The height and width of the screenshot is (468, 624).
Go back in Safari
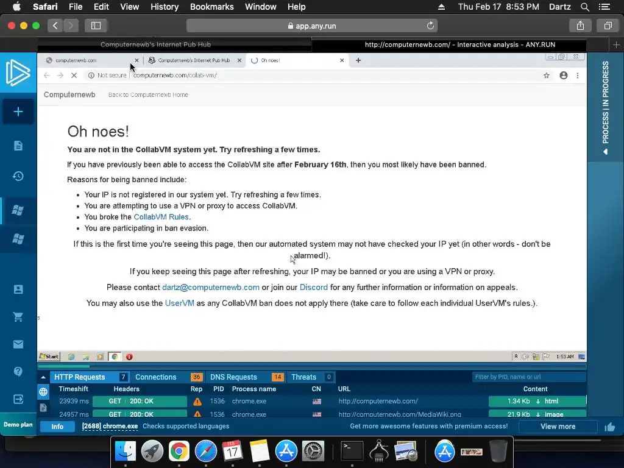[55, 26]
